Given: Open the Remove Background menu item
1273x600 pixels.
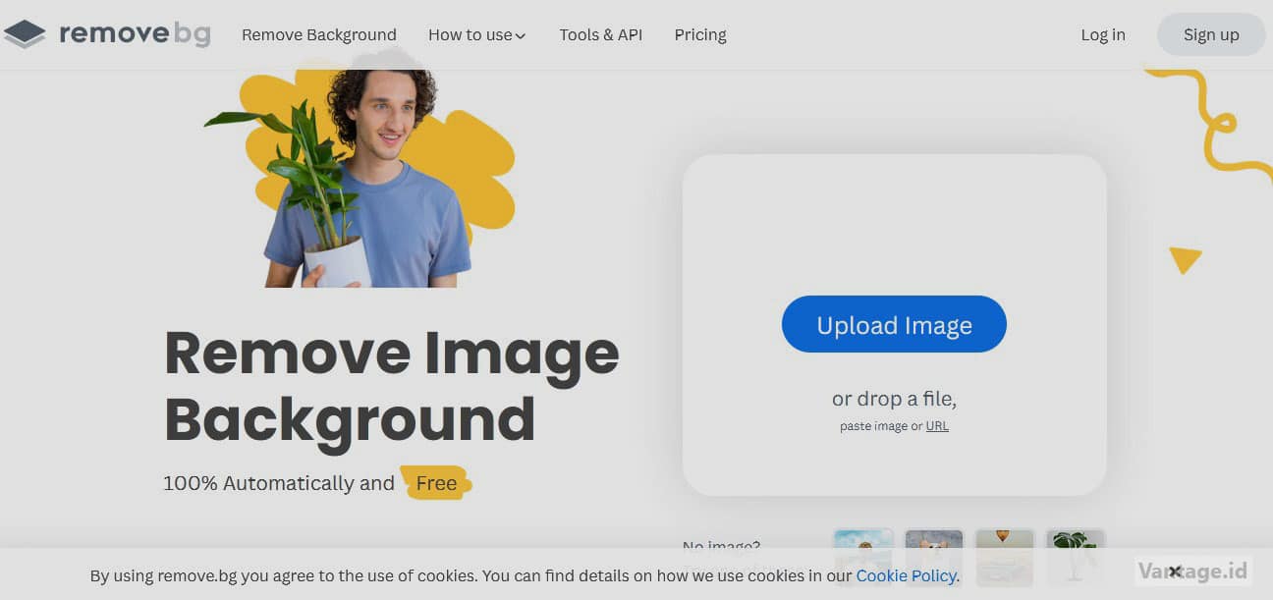Looking at the screenshot, I should click(318, 34).
